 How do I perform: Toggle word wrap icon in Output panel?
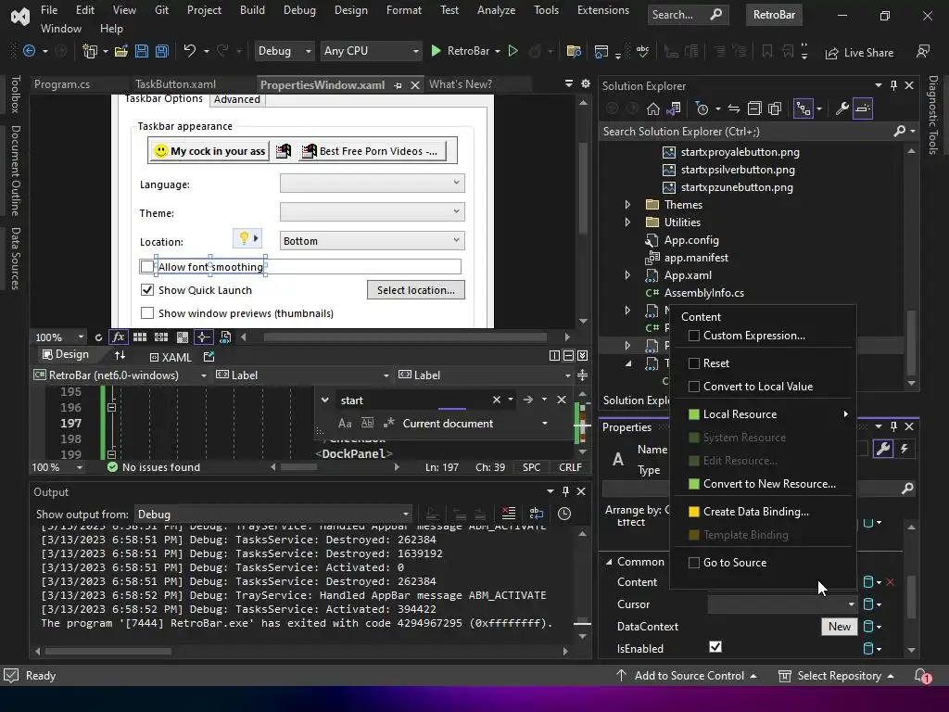(x=537, y=514)
